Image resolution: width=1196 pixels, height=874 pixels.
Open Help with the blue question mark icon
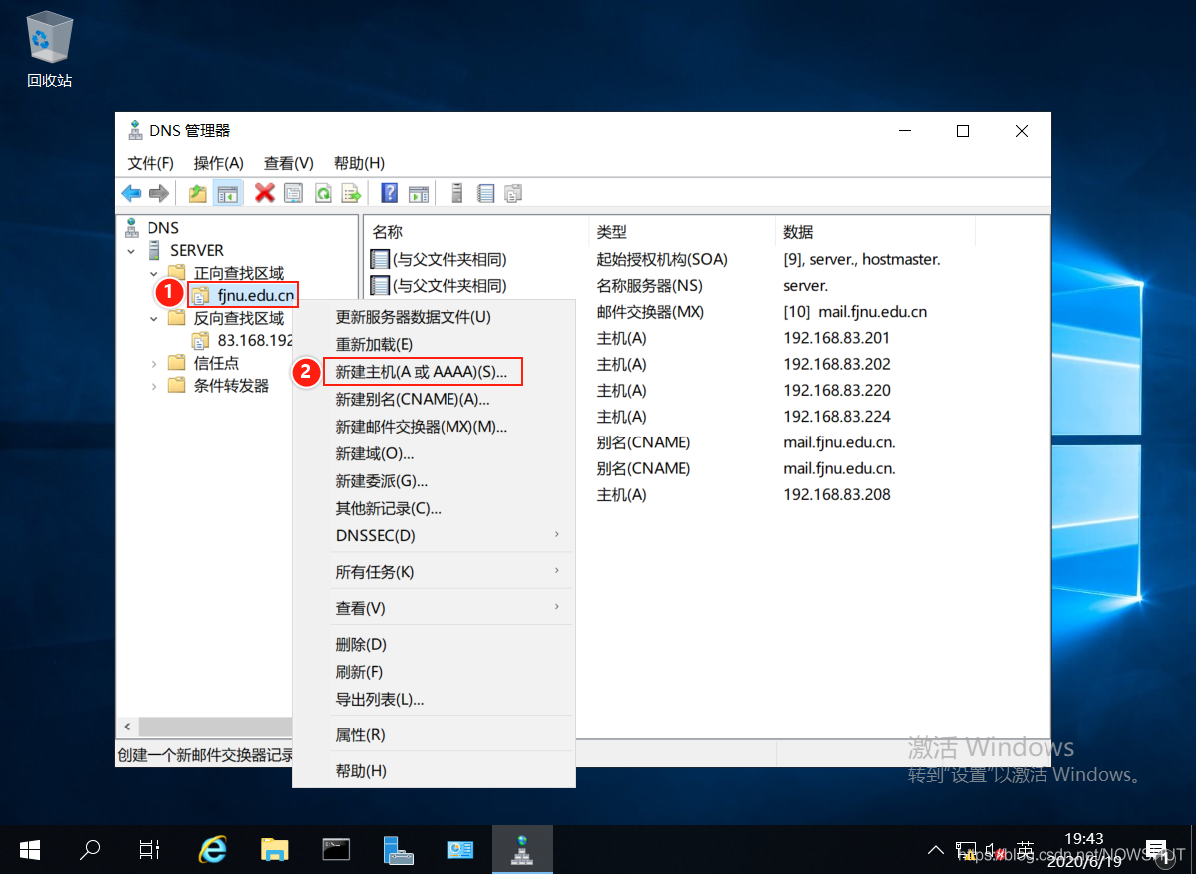pyautogui.click(x=390, y=193)
